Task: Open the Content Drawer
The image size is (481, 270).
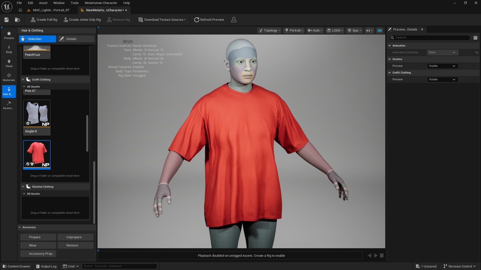Action: [16, 266]
